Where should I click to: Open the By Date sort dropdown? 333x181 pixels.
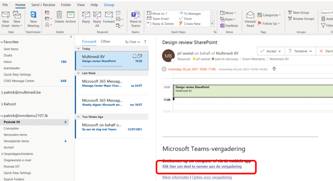pos(132,42)
